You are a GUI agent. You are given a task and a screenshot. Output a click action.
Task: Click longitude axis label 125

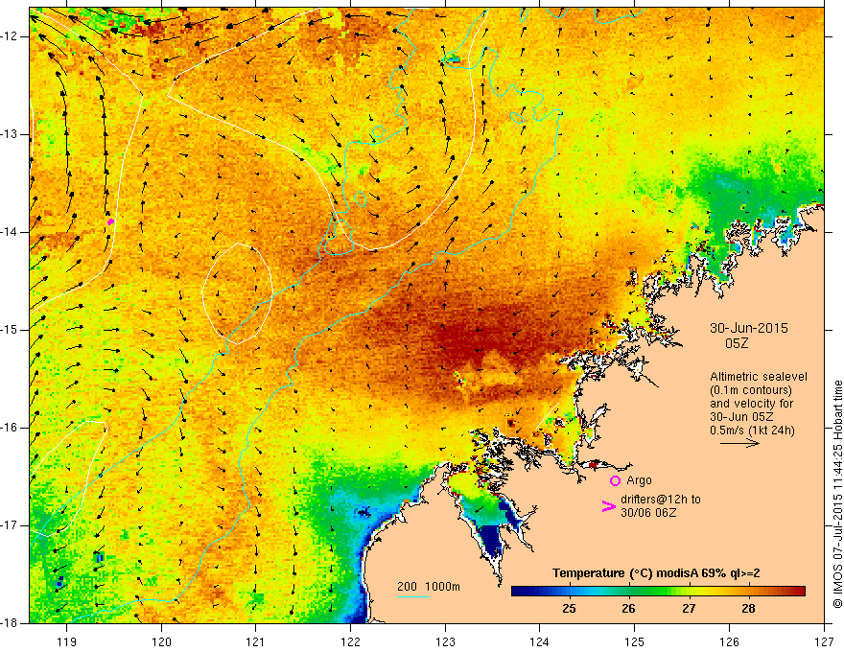(635, 641)
